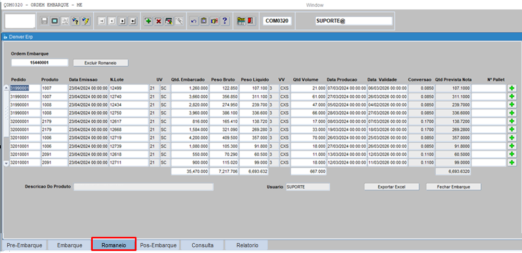Delete record using red X toolbar icon
Screen dimensions: 522x253
[x=158, y=21]
